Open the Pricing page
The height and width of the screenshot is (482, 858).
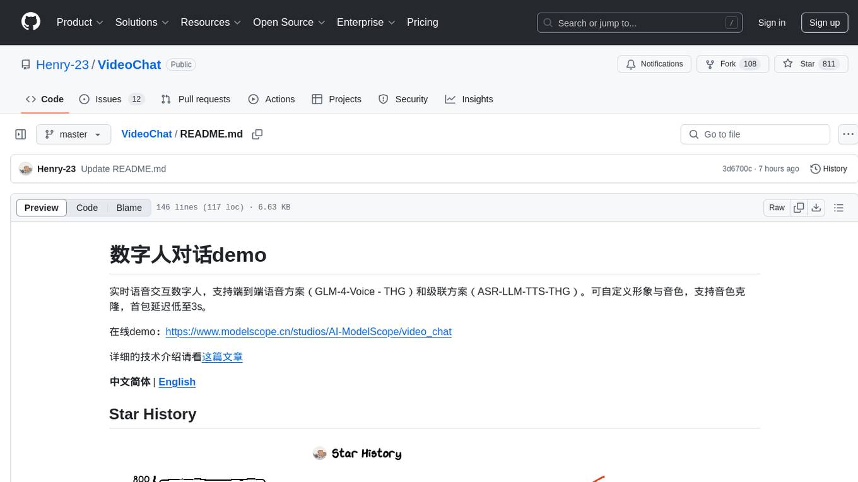click(x=423, y=22)
